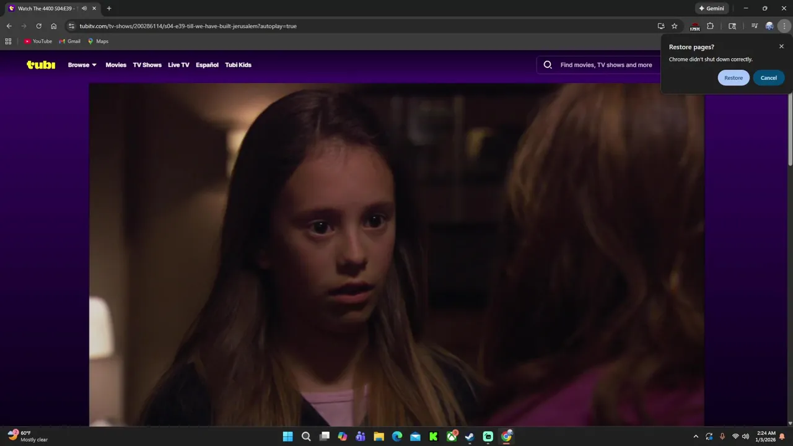Click the Tubi search magnifier icon
The width and height of the screenshot is (793, 446).
point(548,64)
